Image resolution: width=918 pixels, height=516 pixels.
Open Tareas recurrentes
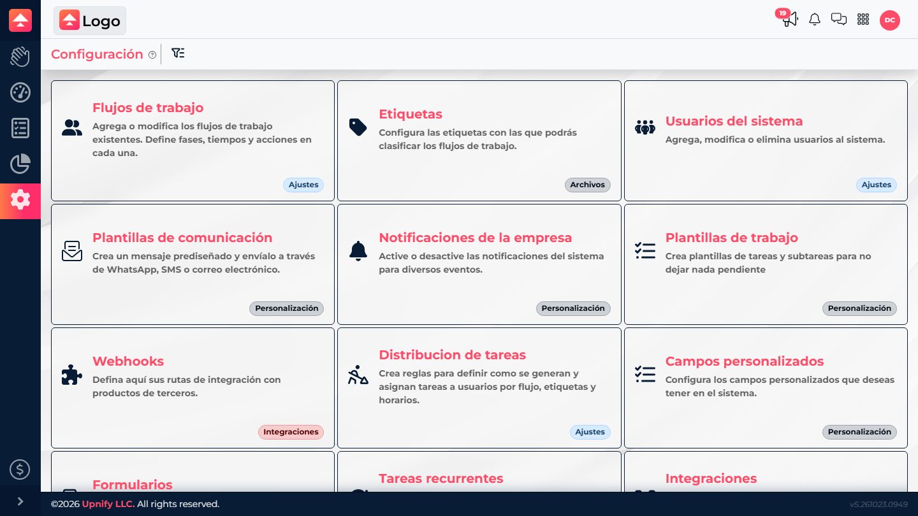pos(479,472)
